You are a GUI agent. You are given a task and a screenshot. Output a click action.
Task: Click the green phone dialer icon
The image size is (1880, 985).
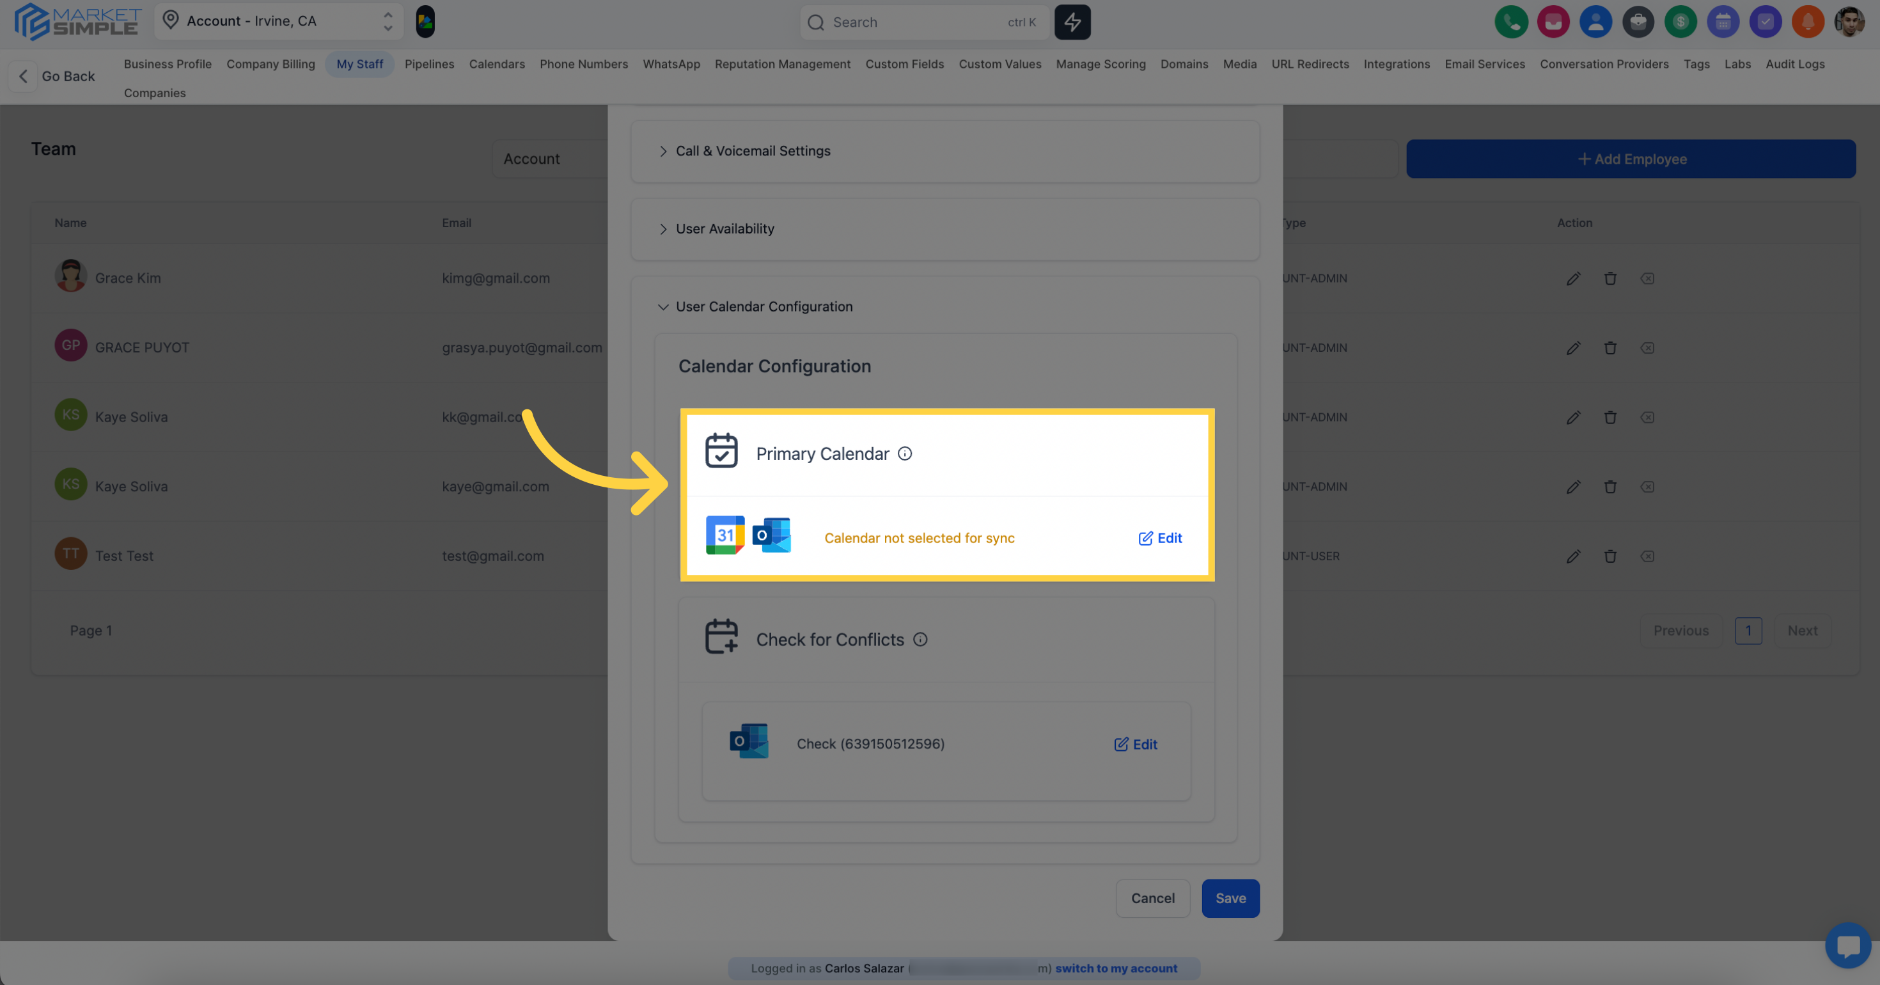tap(1510, 22)
